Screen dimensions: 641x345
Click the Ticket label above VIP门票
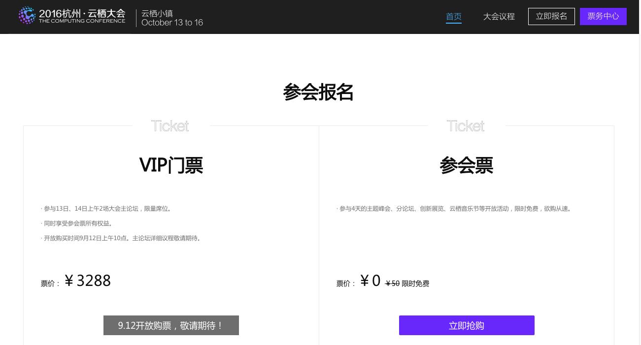[x=170, y=126]
